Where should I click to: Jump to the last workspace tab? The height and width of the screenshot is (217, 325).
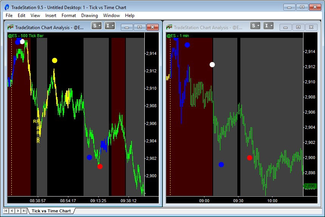click(x=24, y=211)
